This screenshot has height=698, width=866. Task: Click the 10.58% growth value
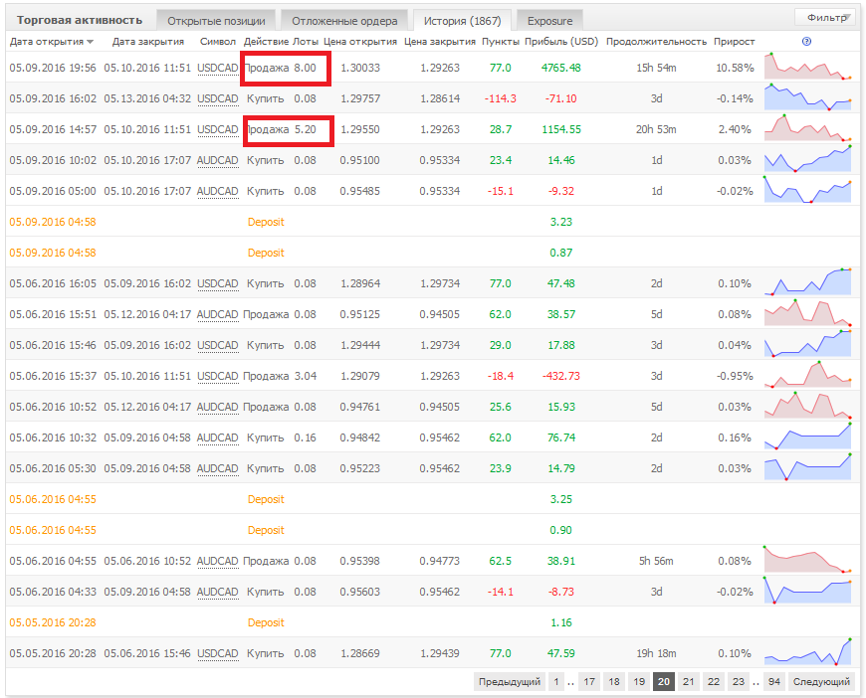click(736, 68)
